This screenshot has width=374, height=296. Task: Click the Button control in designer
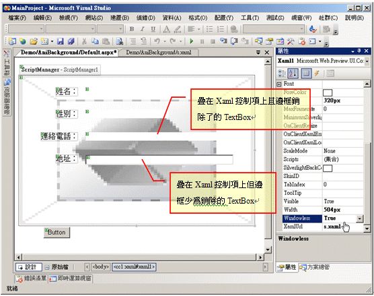click(57, 233)
